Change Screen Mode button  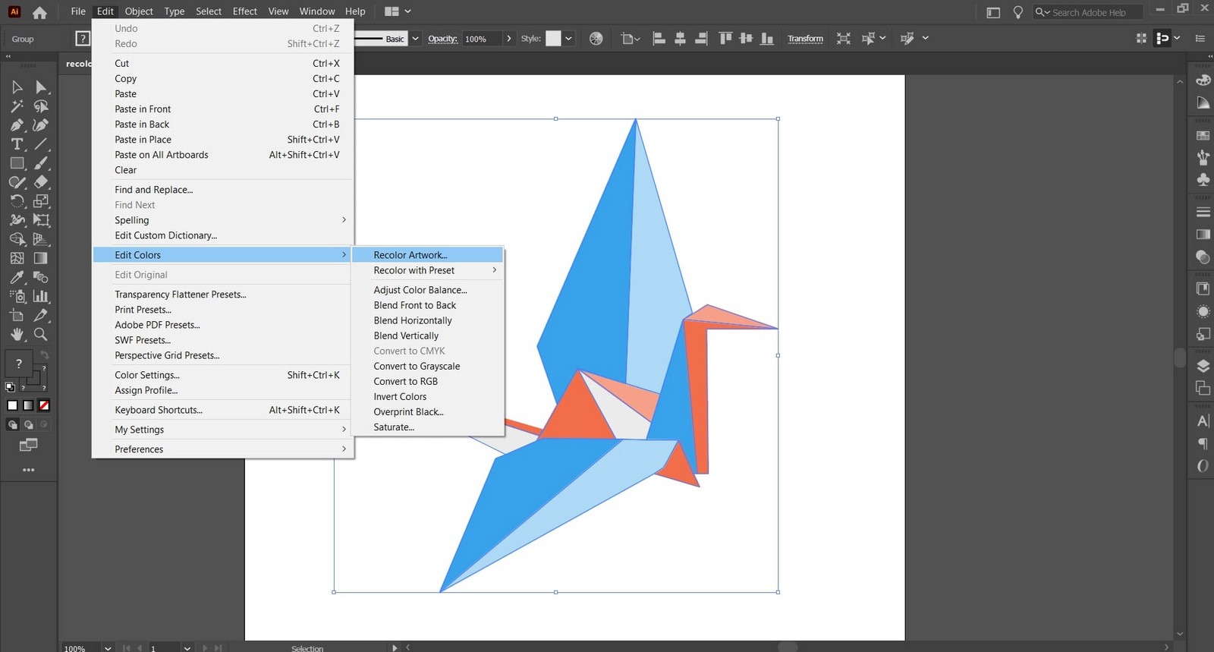pos(28,445)
